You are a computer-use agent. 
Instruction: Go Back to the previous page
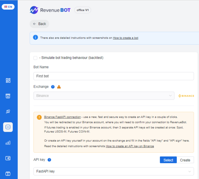pyautogui.click(x=39, y=24)
